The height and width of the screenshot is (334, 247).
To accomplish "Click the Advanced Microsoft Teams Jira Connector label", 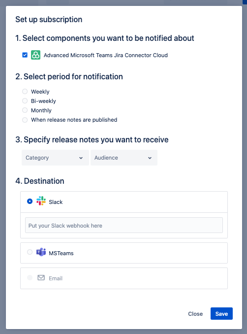I will tap(106, 55).
